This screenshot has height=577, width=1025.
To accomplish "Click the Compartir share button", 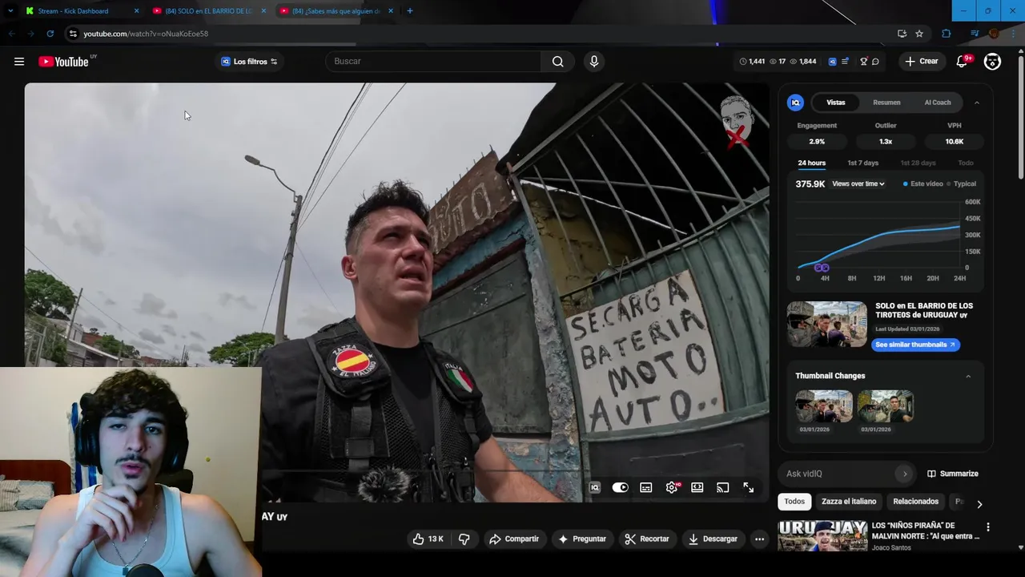I will 514,539.
